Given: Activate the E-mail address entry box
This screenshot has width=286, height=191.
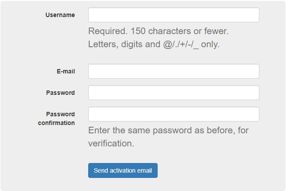Looking at the screenshot, I should coord(173,71).
